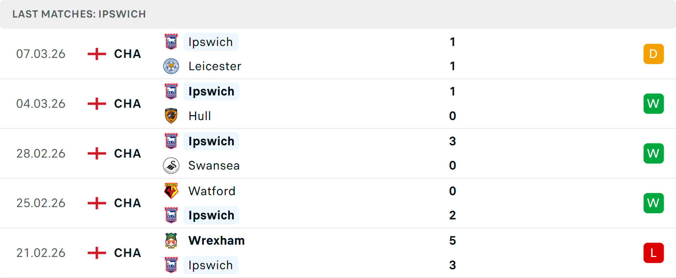This screenshot has height=278, width=676.
Task: Select the green W badge for Hull match
Action: pyautogui.click(x=653, y=104)
